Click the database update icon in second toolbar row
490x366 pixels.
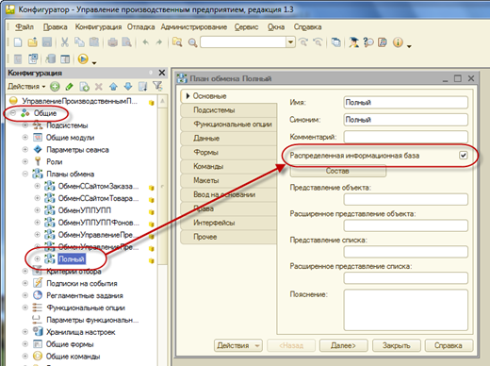click(x=51, y=58)
